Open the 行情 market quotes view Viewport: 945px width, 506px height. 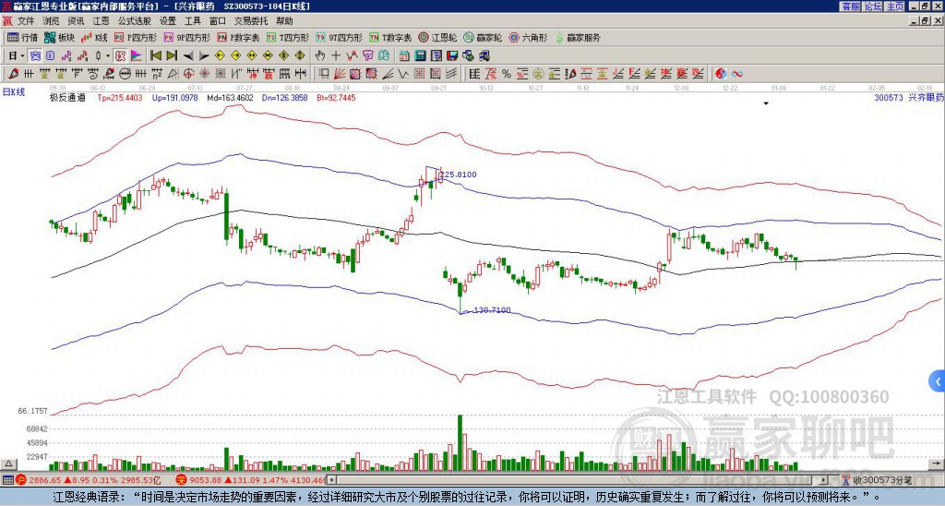pos(22,37)
